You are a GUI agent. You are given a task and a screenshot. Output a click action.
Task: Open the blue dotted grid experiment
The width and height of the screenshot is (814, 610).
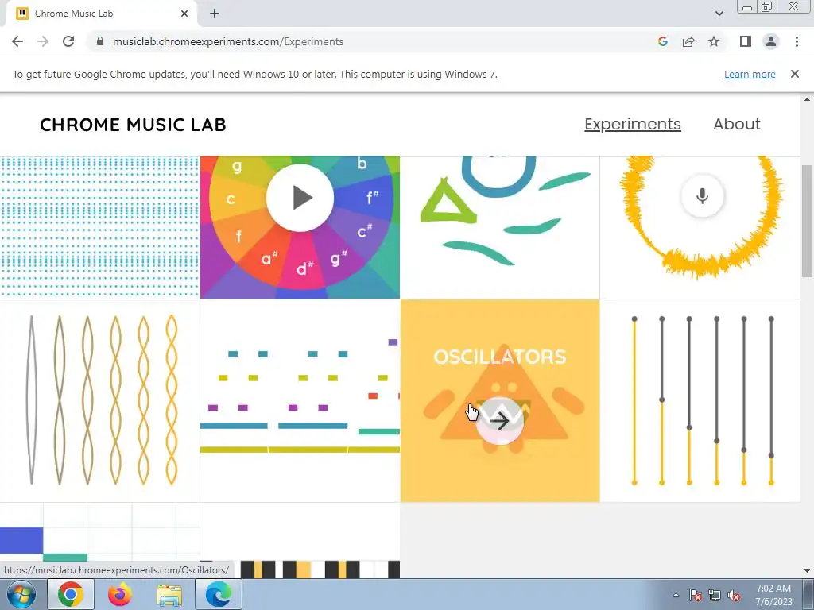(x=99, y=226)
